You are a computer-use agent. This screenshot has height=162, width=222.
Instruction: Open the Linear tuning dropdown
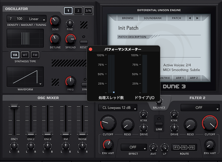tap(37, 18)
